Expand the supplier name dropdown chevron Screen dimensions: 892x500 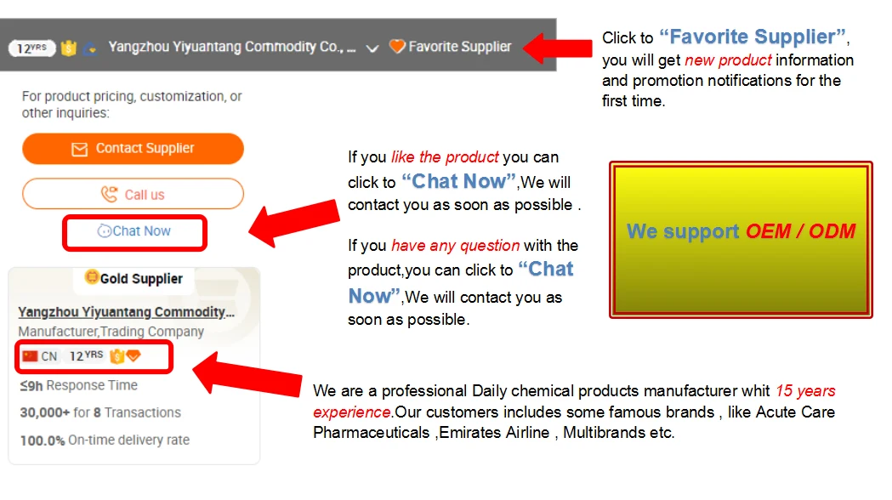tap(372, 48)
